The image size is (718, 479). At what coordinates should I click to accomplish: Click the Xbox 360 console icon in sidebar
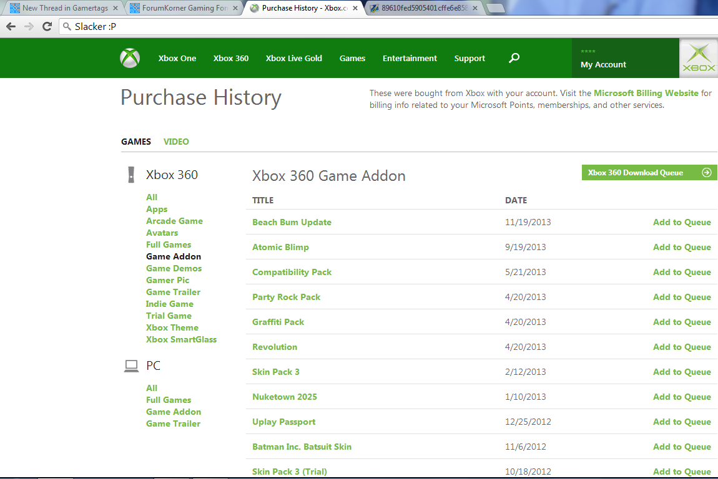point(131,175)
